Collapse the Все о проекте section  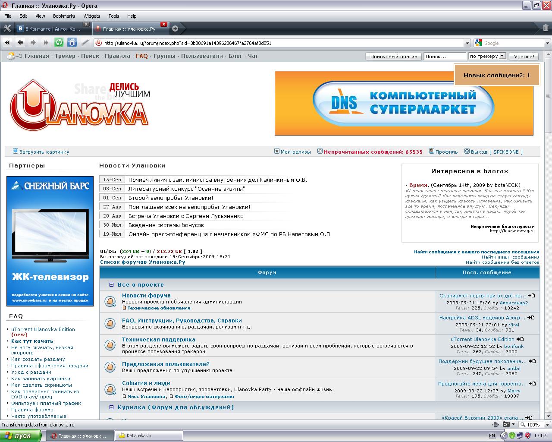112,284
